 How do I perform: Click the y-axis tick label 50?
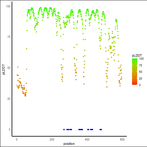click(9, 68)
